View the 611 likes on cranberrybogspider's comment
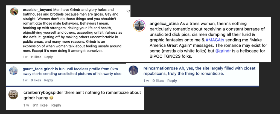 coord(40,105)
